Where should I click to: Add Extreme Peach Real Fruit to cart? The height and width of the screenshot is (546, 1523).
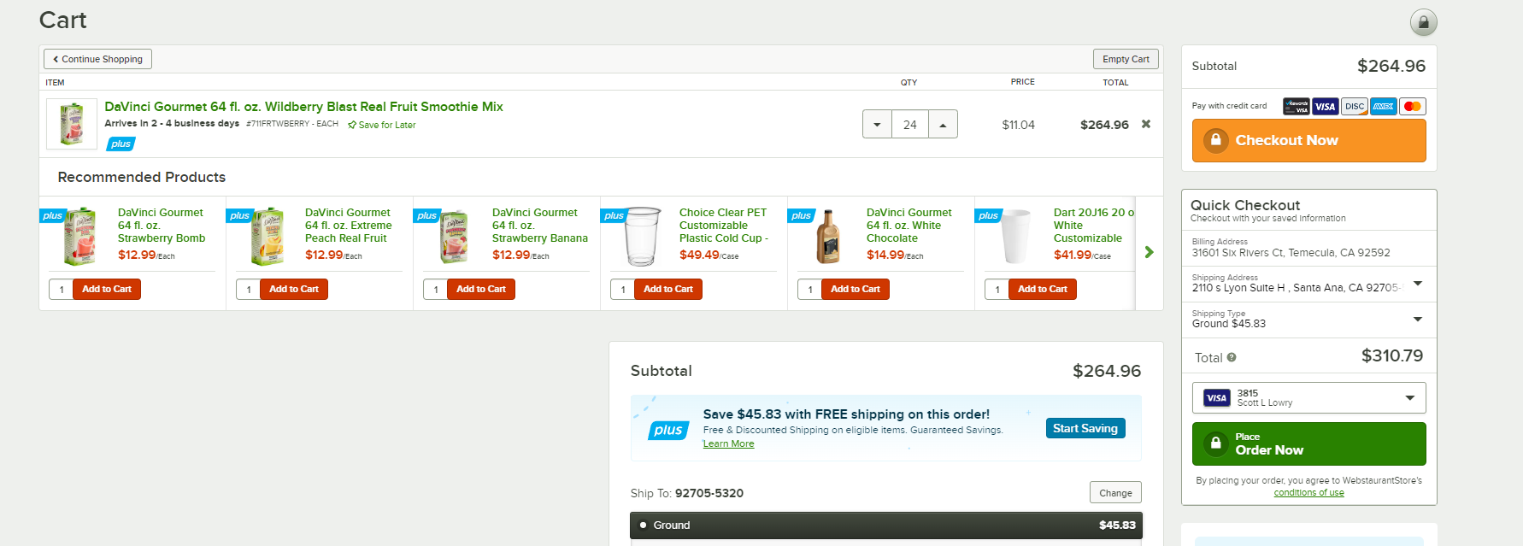(x=294, y=290)
